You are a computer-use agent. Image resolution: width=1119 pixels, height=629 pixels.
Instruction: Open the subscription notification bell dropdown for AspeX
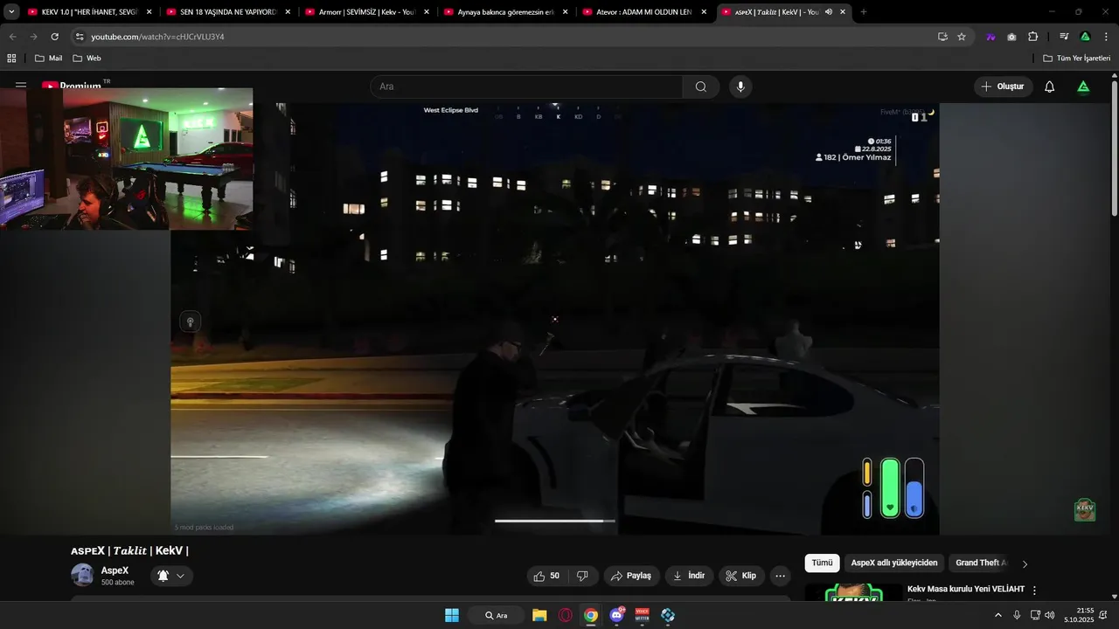pyautogui.click(x=171, y=576)
